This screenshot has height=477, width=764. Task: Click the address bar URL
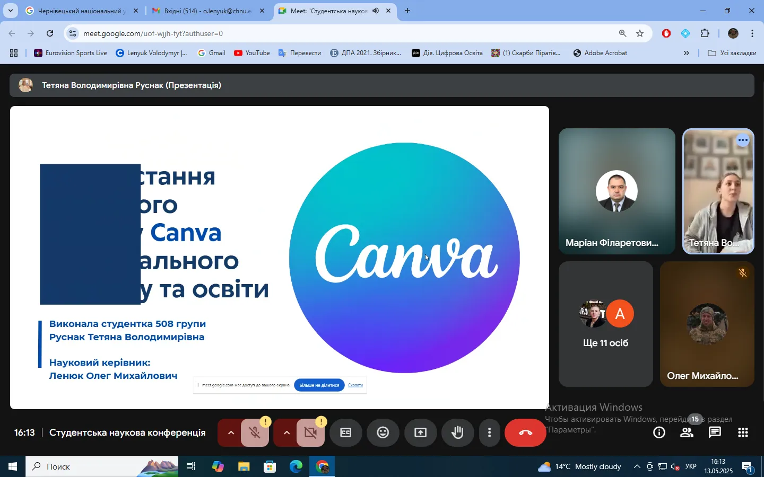coord(153,33)
